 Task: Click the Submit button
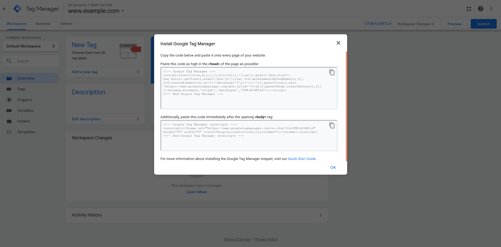[483, 24]
